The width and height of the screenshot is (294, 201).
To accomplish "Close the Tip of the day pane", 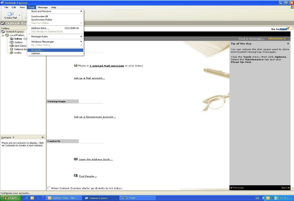I will tap(288, 43).
